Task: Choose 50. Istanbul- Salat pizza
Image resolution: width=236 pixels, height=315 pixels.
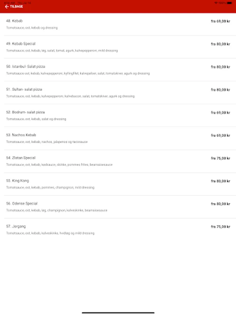Action: click(x=26, y=66)
